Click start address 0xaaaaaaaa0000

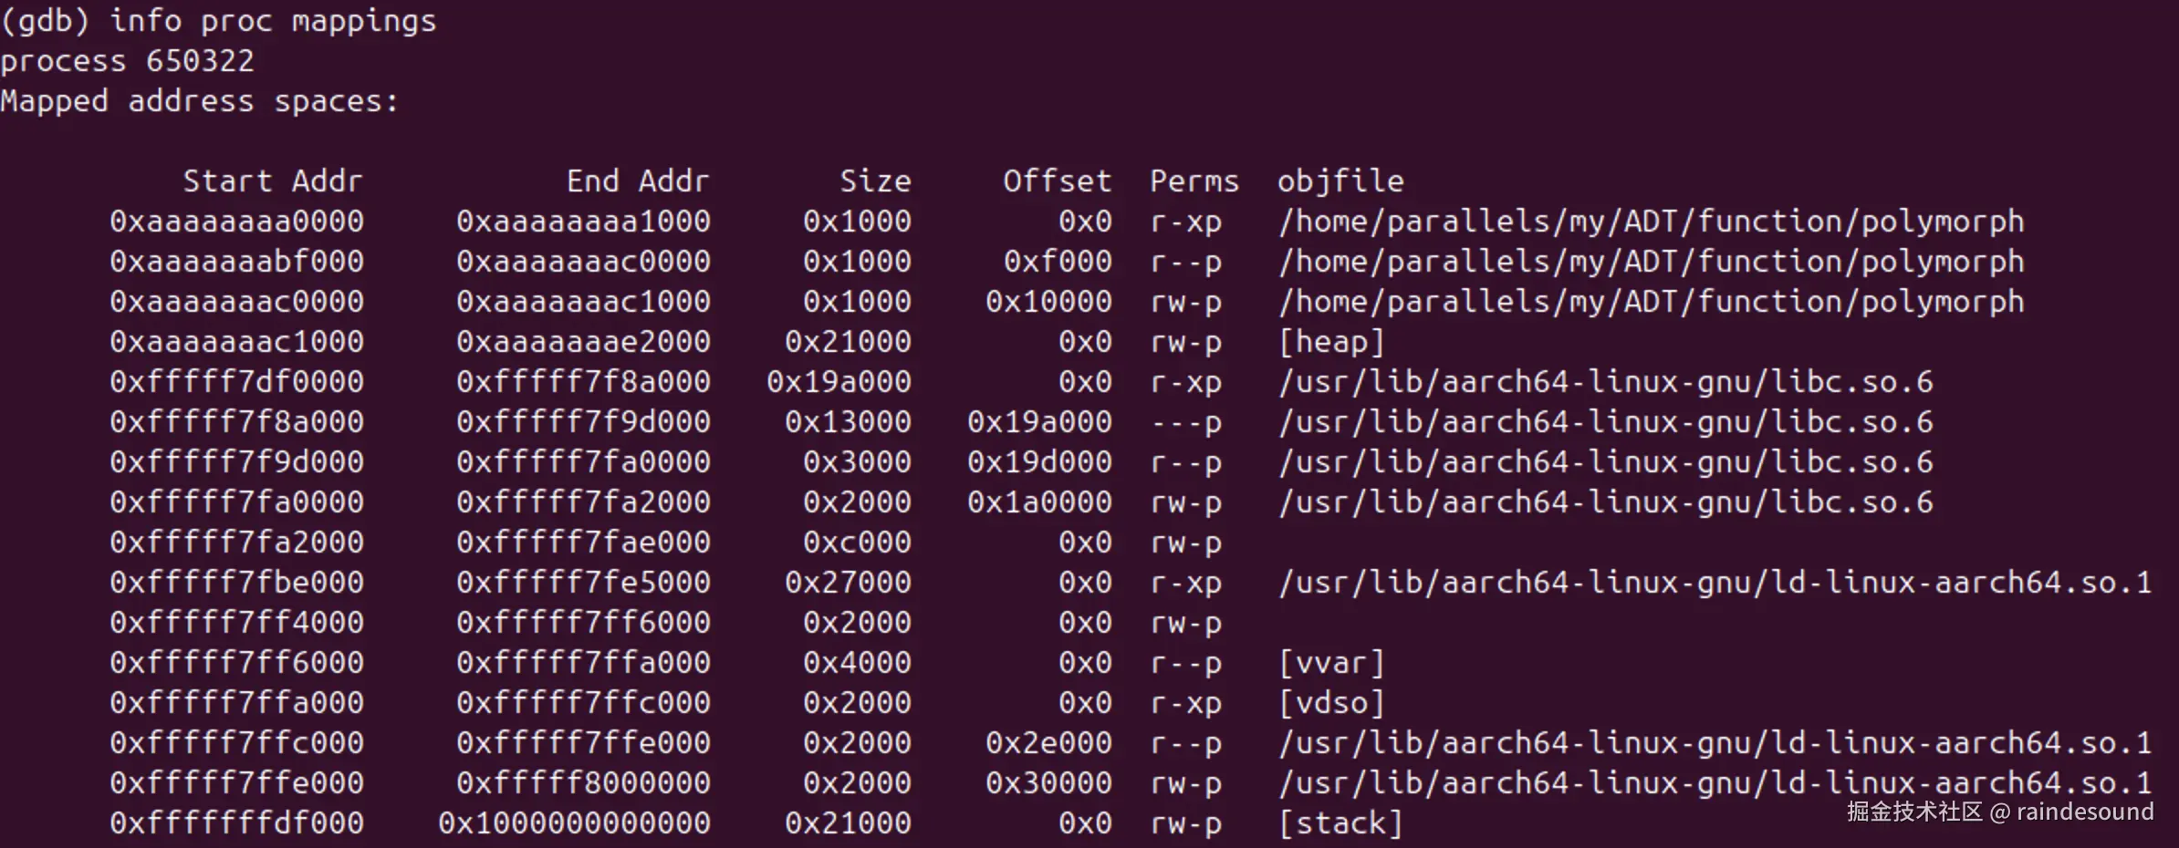(x=236, y=221)
